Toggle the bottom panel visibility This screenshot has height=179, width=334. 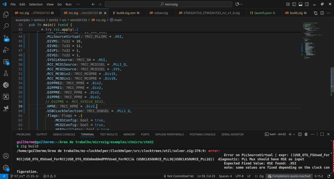(x=301, y=4)
